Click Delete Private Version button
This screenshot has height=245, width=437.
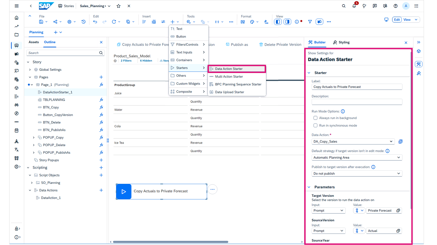coord(280,45)
